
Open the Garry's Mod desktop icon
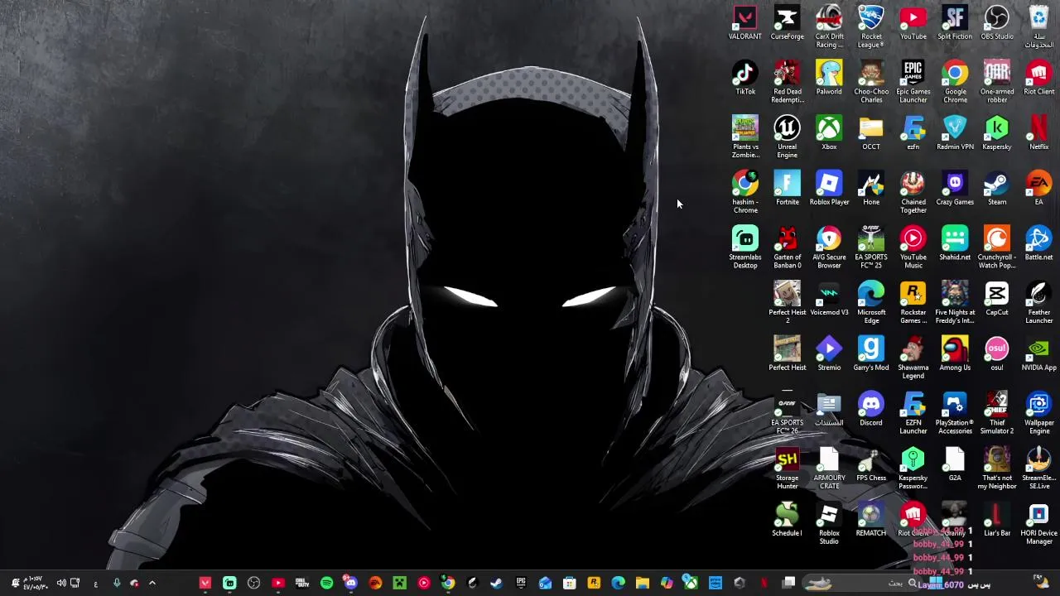click(x=871, y=354)
